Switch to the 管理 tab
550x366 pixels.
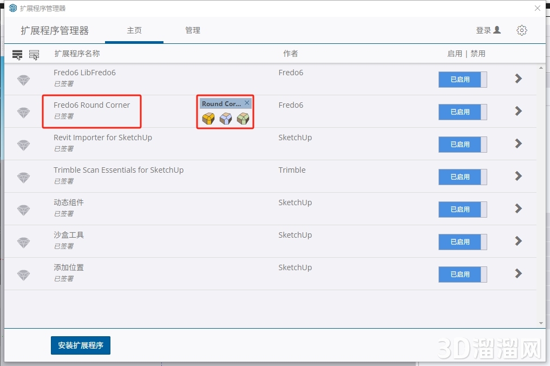click(x=193, y=30)
